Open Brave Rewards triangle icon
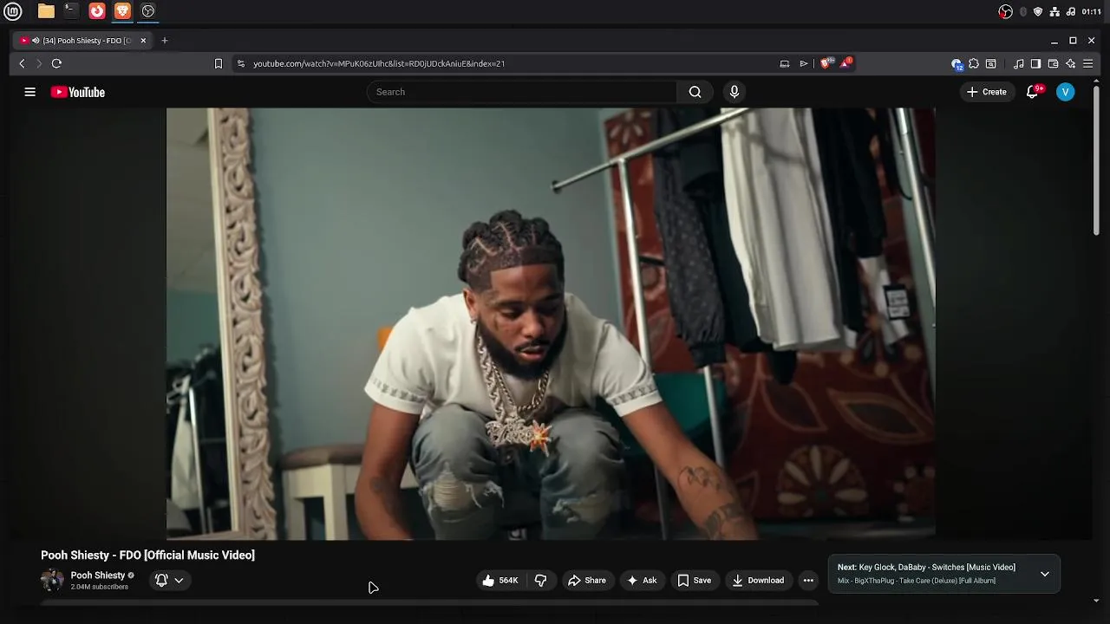 click(846, 62)
